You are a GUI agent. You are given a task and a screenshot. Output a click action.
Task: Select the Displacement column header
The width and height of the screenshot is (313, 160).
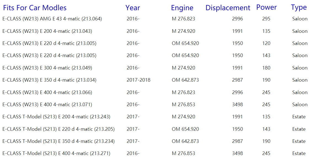tap(228, 8)
